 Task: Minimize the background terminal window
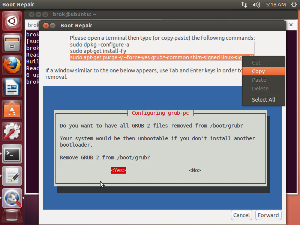[x=39, y=14]
